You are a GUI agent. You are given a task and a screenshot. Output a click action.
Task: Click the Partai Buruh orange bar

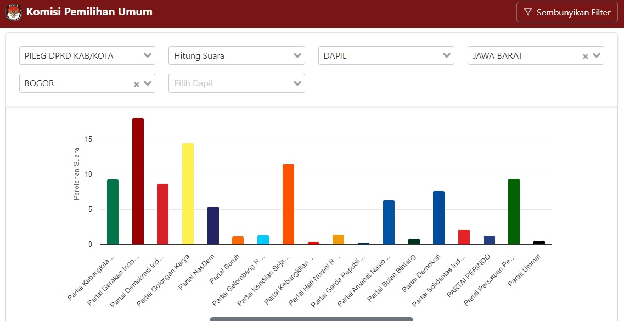[x=238, y=240]
